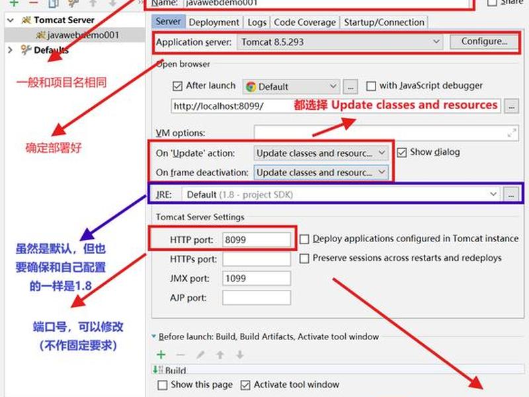529x397 pixels.
Task: Open JRE browse ellipsis button
Action: click(x=511, y=195)
